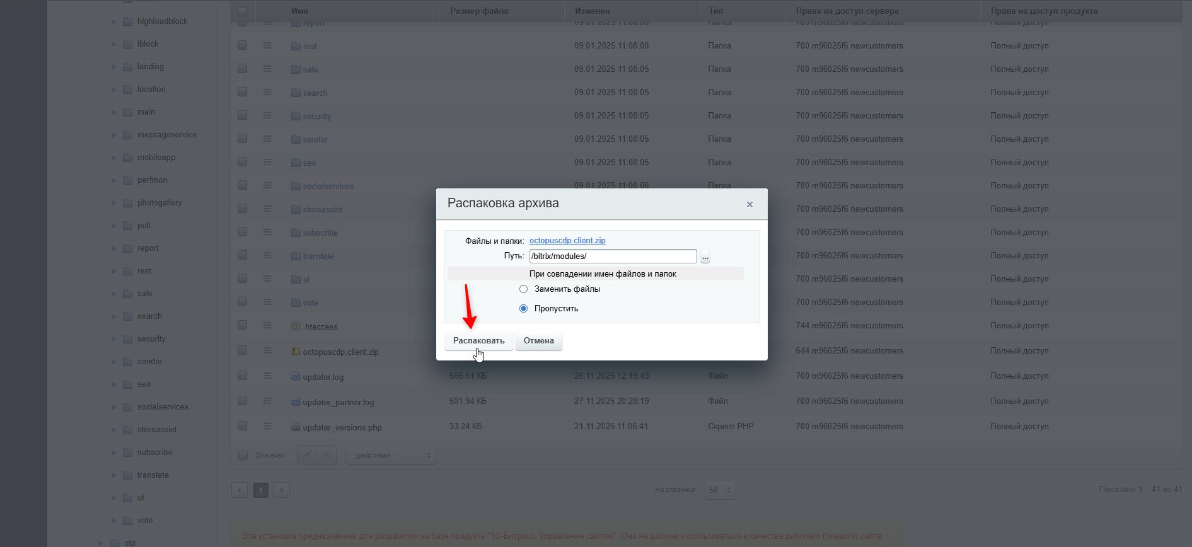Click the .htaccess file icon
This screenshot has width=1192, height=547.
pyautogui.click(x=295, y=326)
